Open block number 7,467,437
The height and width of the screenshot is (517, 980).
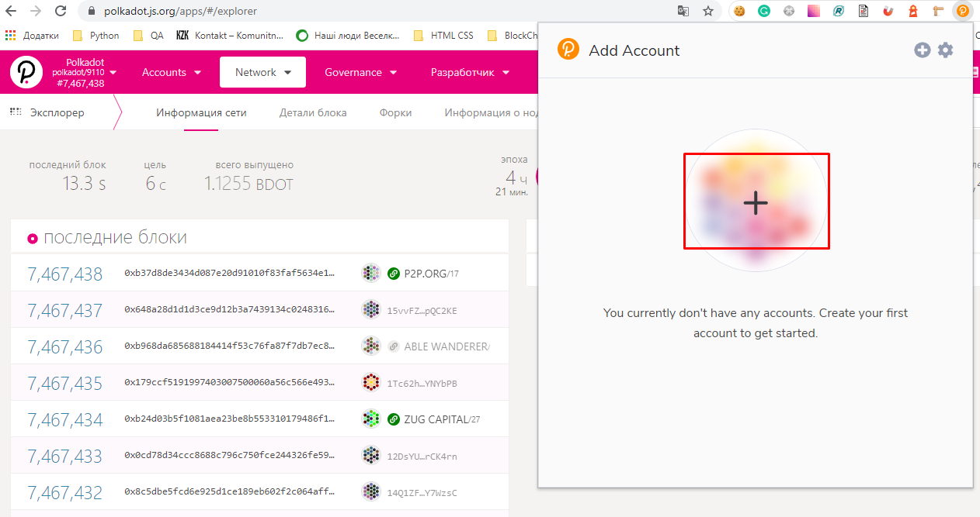pos(64,310)
